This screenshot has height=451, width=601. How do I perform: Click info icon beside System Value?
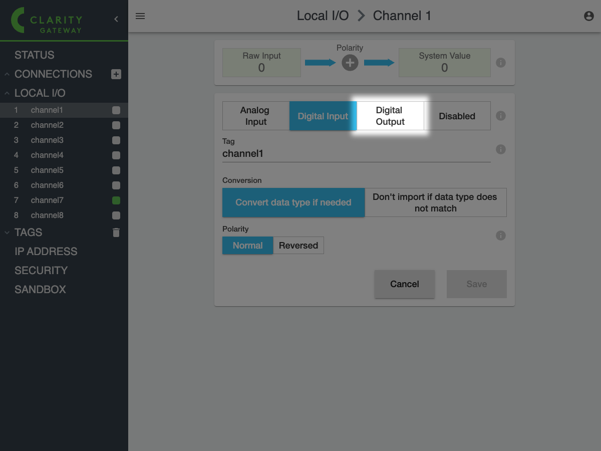[500, 63]
